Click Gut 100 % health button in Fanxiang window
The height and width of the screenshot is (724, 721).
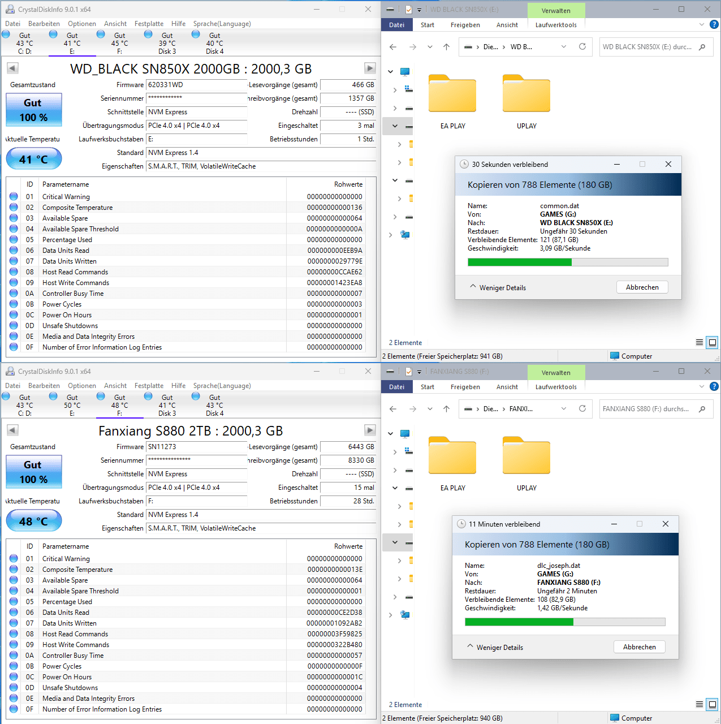(x=33, y=472)
